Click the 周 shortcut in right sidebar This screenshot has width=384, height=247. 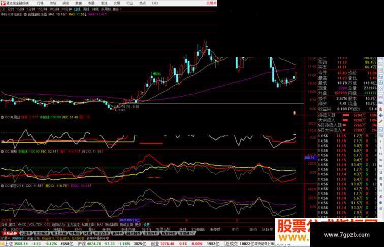click(x=381, y=179)
